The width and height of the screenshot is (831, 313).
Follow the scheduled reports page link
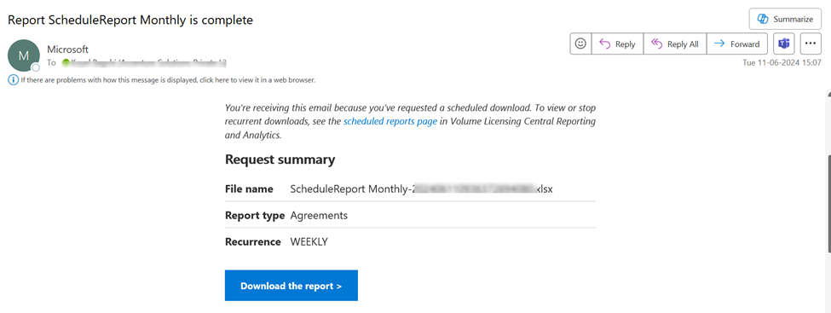point(390,121)
